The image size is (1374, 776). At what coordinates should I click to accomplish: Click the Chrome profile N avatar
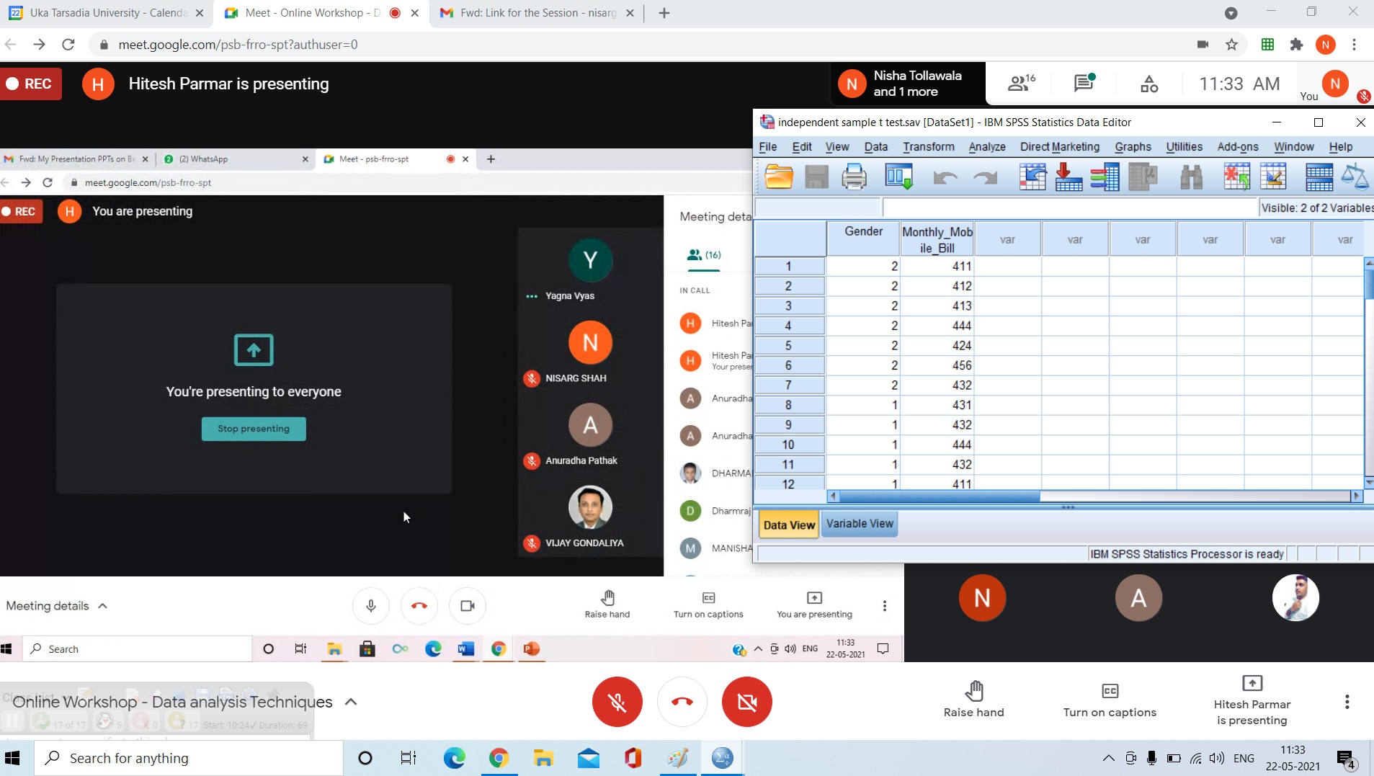tap(1325, 45)
